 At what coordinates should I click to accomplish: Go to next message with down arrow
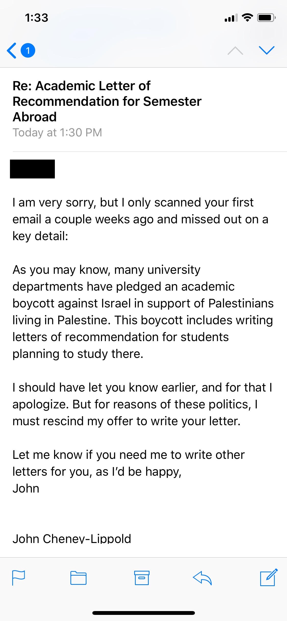(267, 50)
